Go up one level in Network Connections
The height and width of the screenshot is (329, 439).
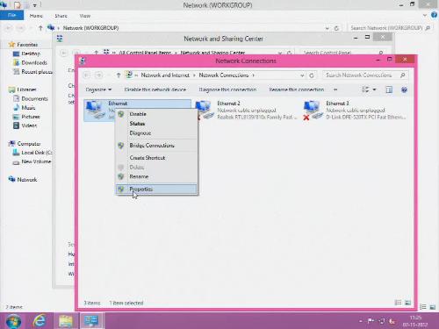pyautogui.click(x=119, y=75)
